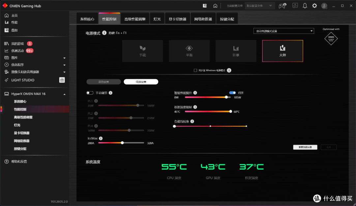Screen dimensions: 356x206
Task: Open 帮助和反馈 in the sidebar
Action: coord(19,161)
